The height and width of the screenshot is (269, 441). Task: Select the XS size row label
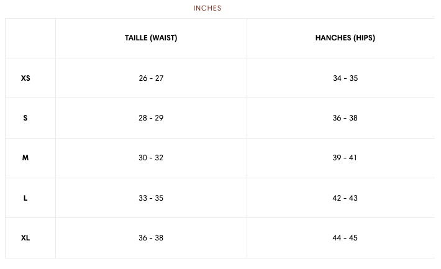[25, 78]
